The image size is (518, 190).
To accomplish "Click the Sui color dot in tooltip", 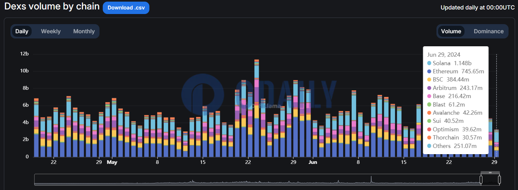I will (x=429, y=121).
